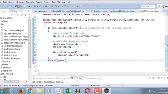
Task: Click the green Run button icon
Action: (40, 6)
